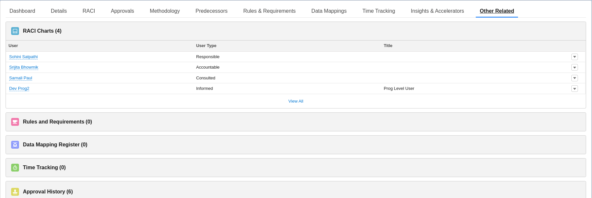Open Rules and Requirements (0) heading

pos(57,122)
